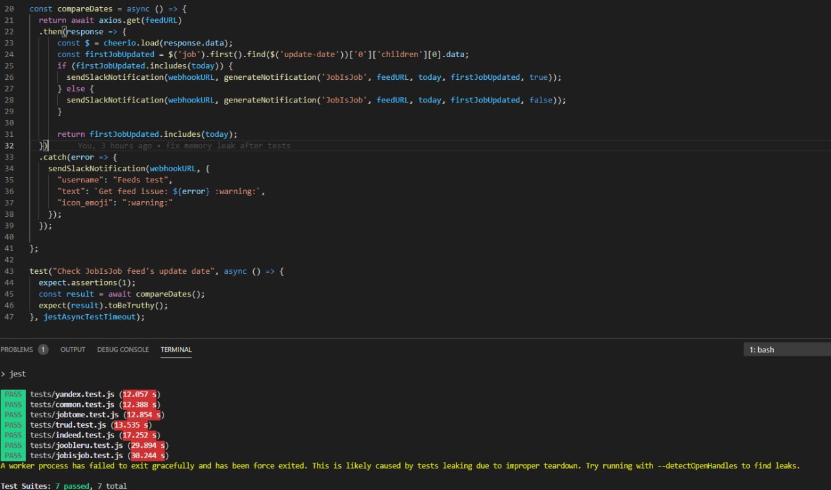Open tests/trud.test.js path in terminal
Image resolution: width=831 pixels, height=490 pixels.
click(68, 424)
